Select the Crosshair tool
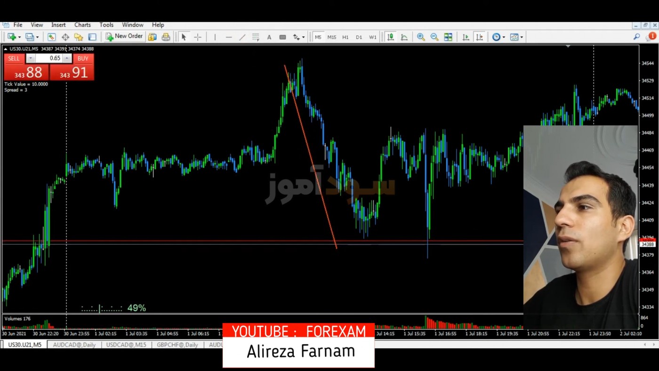 click(198, 37)
